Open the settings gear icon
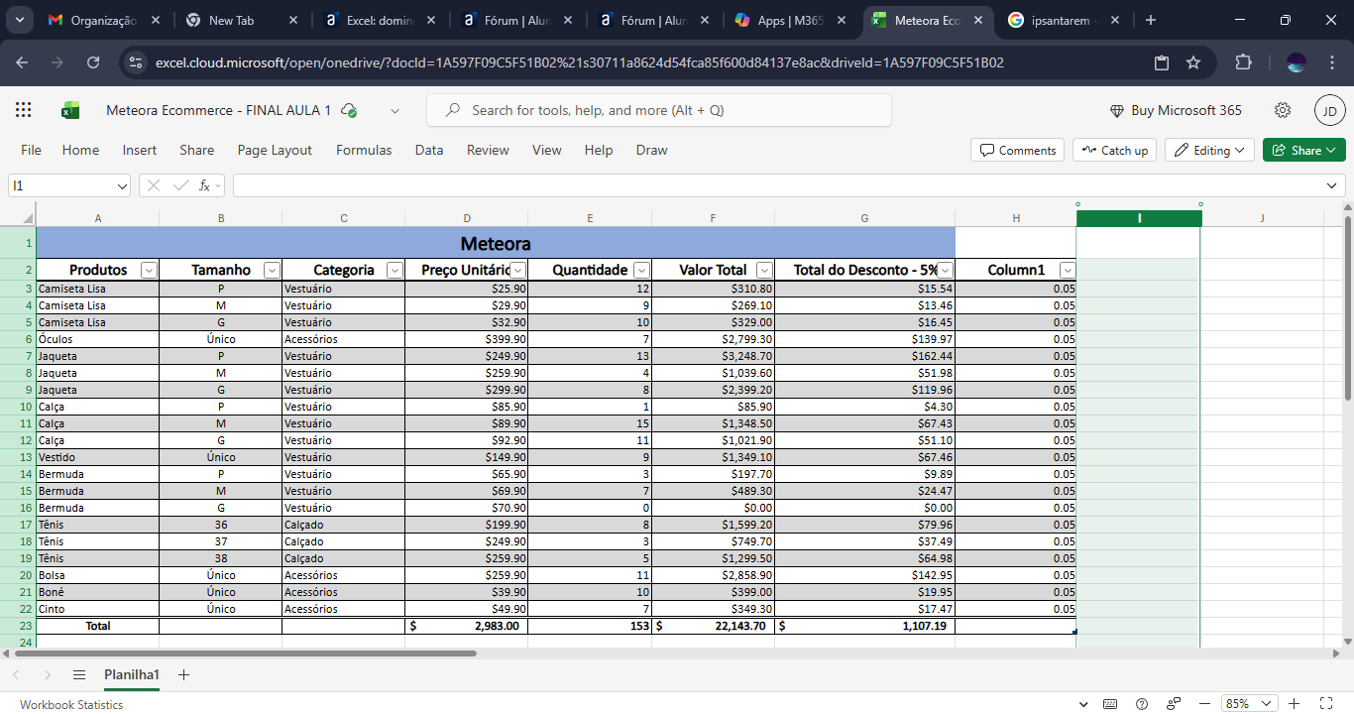 pyautogui.click(x=1283, y=110)
